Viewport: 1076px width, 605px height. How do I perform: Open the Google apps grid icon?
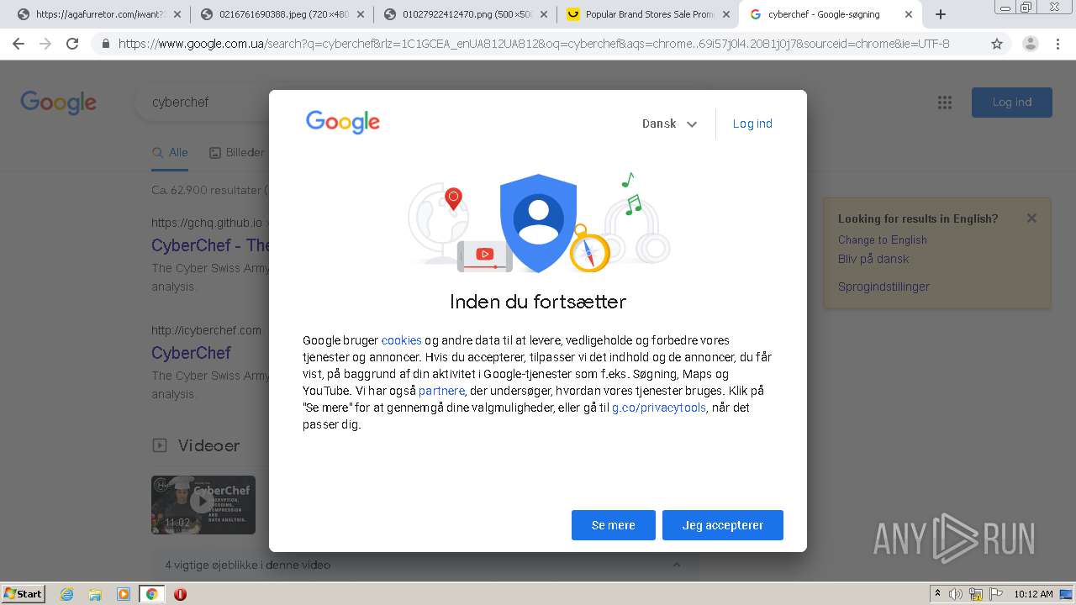pos(945,103)
